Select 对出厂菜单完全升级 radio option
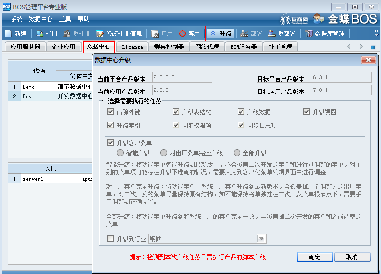Image resolution: width=381 pixels, height=274 pixels. pyautogui.click(x=164, y=153)
